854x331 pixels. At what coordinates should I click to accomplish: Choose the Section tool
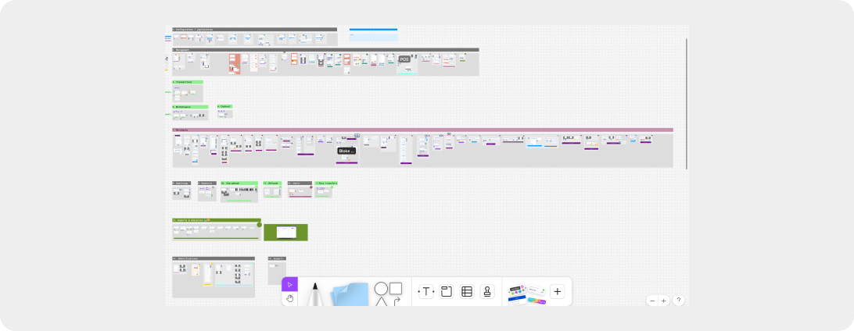point(447,292)
